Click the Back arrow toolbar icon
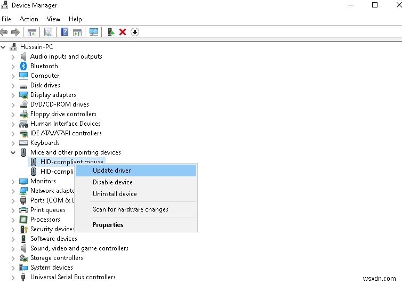The height and width of the screenshot is (284, 402). click(4, 33)
